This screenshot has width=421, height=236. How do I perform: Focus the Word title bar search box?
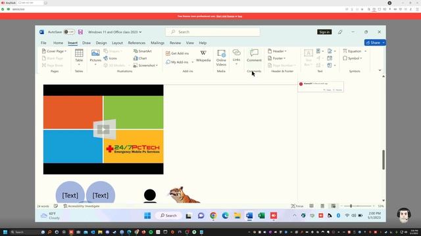pos(212,32)
